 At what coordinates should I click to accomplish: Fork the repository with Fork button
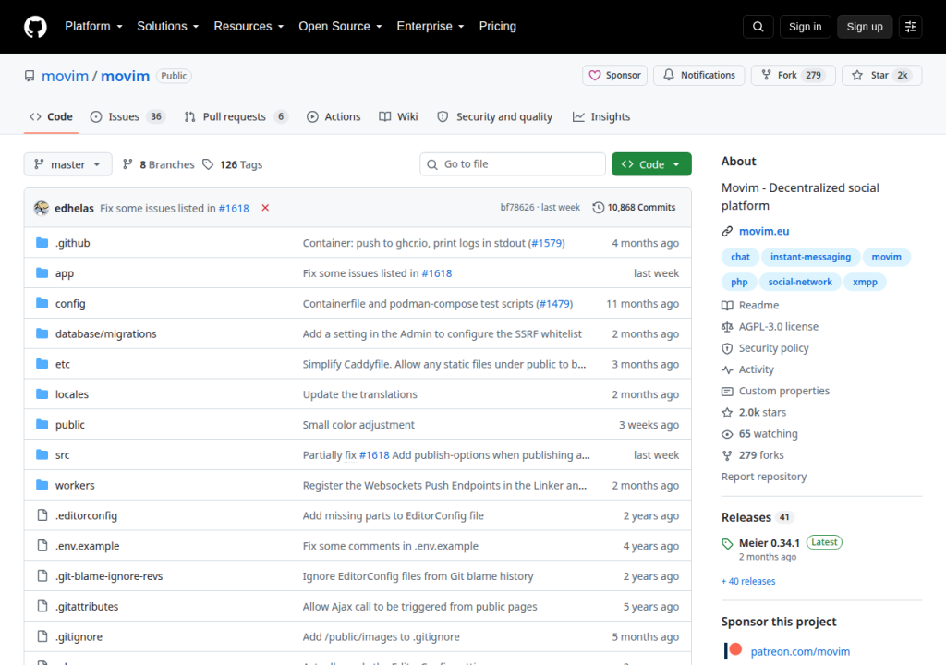click(793, 75)
